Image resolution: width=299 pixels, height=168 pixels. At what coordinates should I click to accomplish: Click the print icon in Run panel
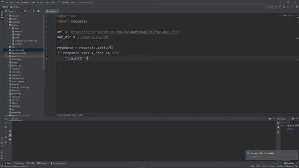(10, 140)
